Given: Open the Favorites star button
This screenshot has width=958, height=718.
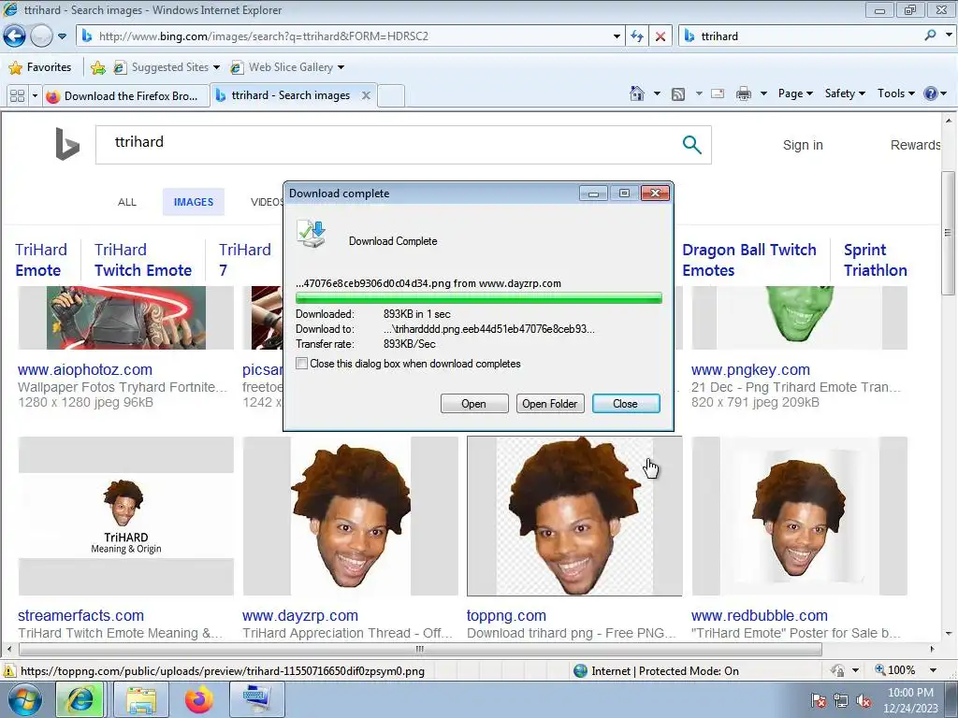Looking at the screenshot, I should pyautogui.click(x=40, y=67).
